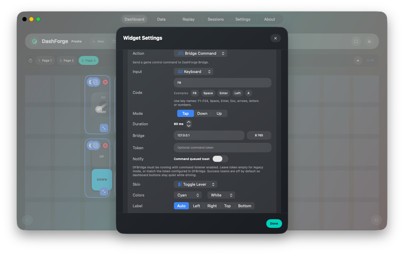
Task: Click the Bridge IP field 127.0.0.1
Action: (209, 135)
